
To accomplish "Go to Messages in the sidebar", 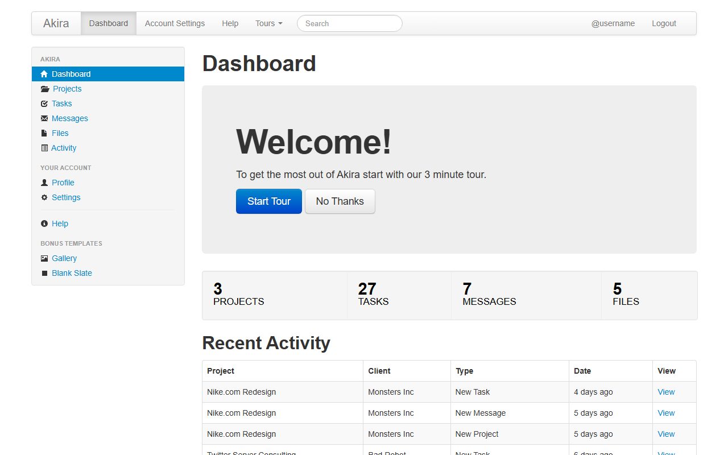I will tap(70, 118).
